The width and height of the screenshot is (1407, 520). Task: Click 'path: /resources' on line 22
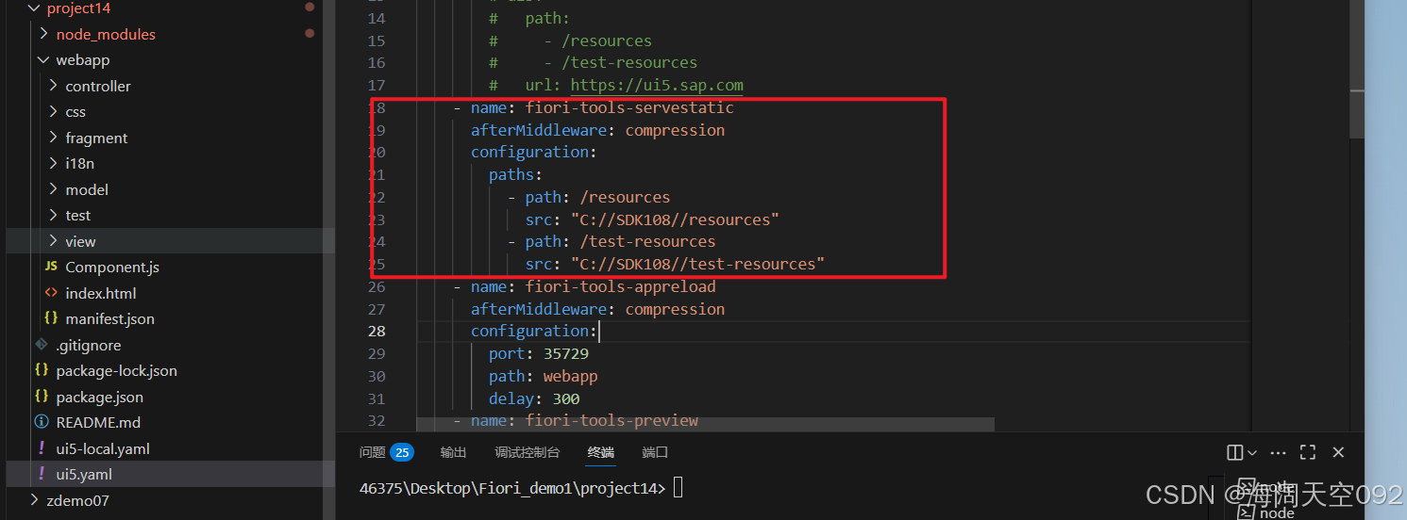pyautogui.click(x=597, y=197)
